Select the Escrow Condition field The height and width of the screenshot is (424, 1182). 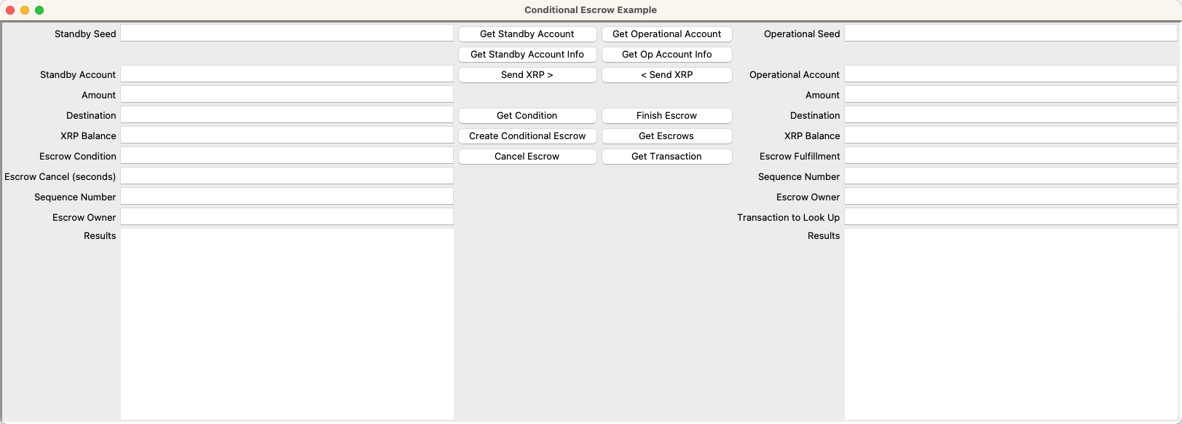tap(287, 154)
